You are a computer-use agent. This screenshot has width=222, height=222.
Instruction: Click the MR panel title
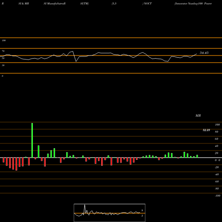(198, 115)
